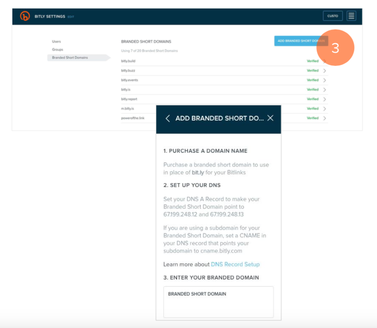Image resolution: width=377 pixels, height=328 pixels.
Task: Click EDIT next to Bitly Settings
Action: pos(71,17)
